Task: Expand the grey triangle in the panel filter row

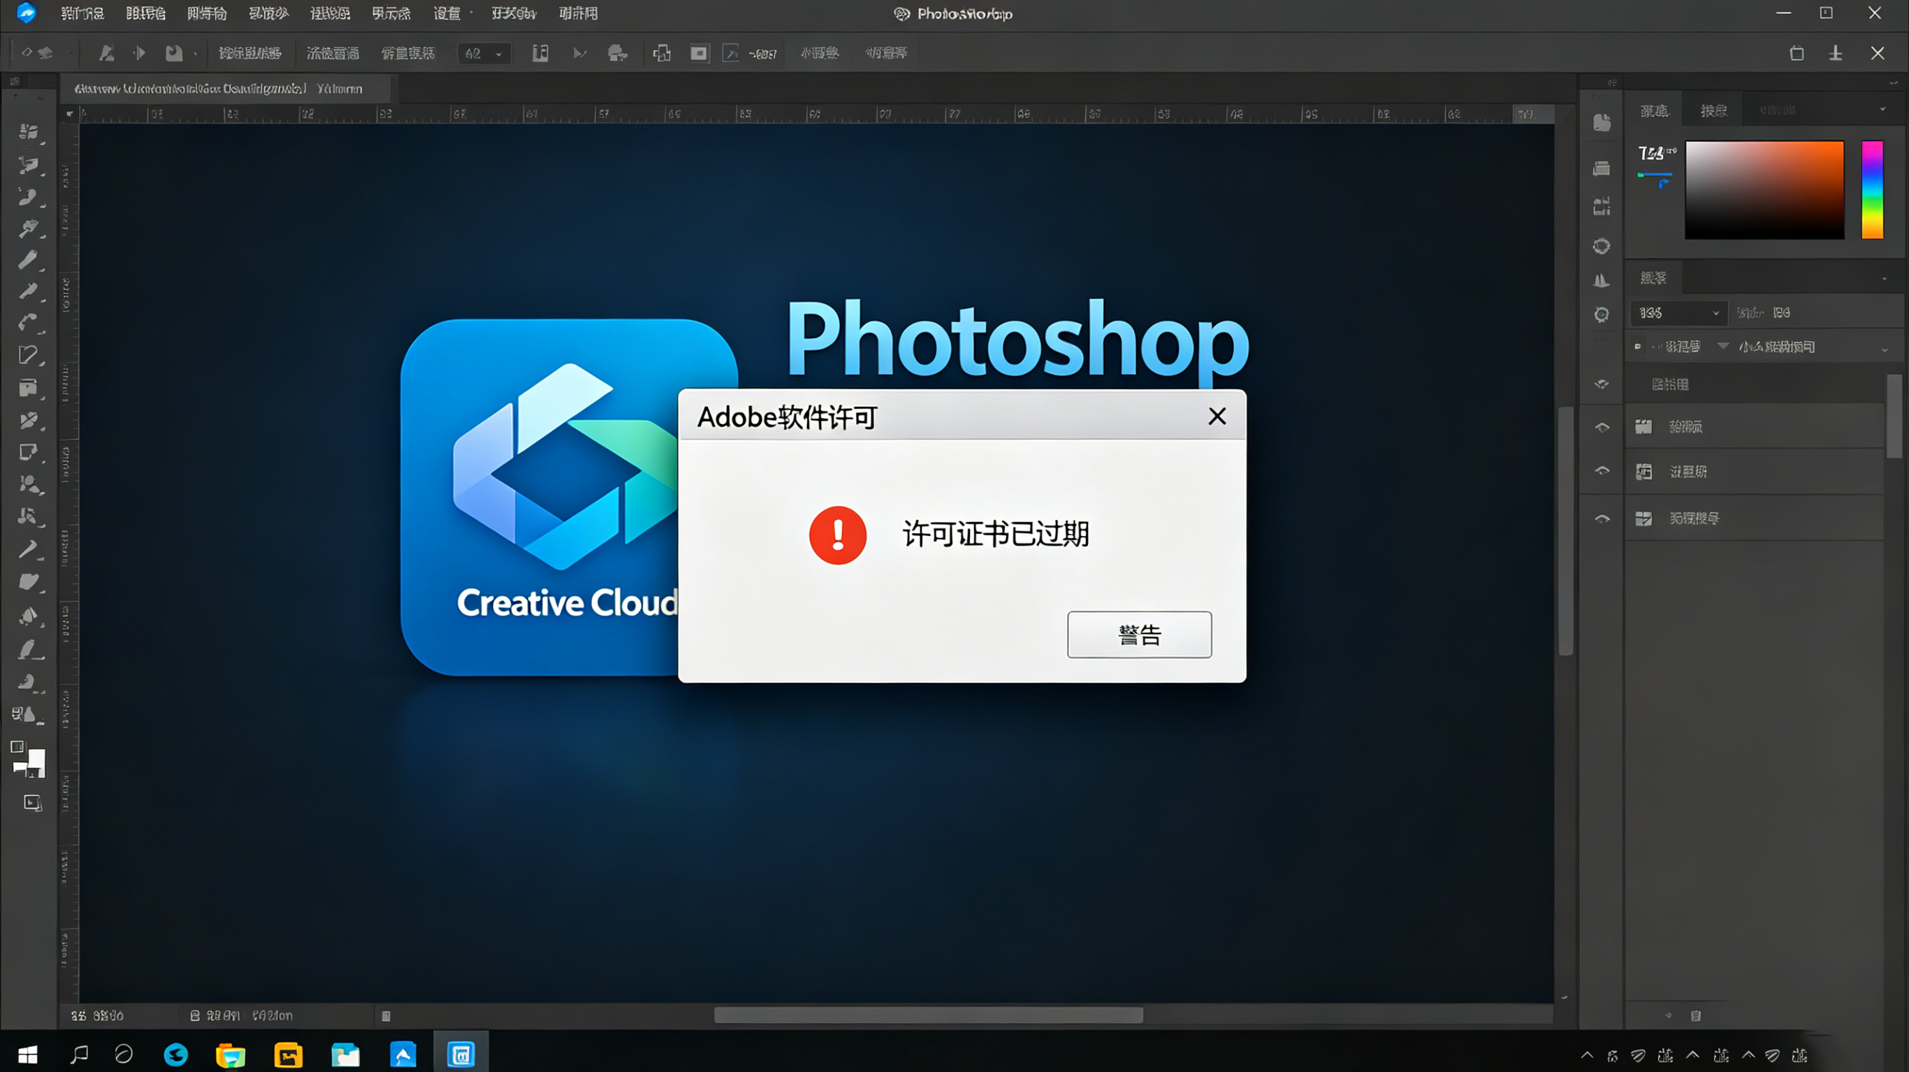Action: (x=1723, y=345)
